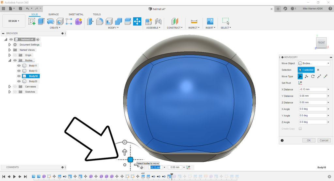Image resolution: width=334 pixels, height=181 pixels.
Task: Expand the Sketches folder
Action: 9,92
